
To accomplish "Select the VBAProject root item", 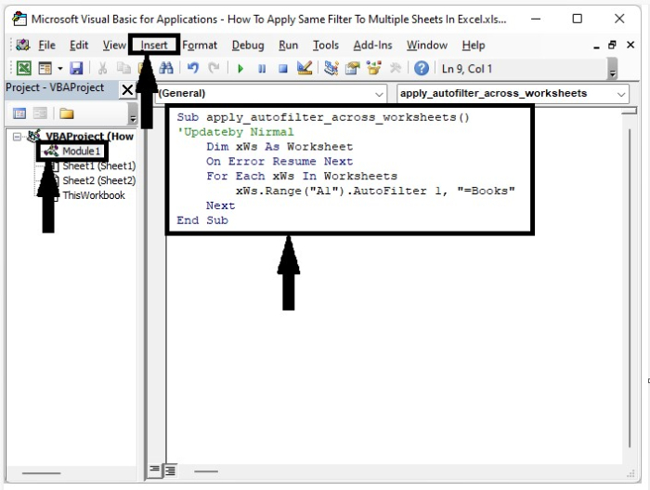I will pyautogui.click(x=89, y=136).
